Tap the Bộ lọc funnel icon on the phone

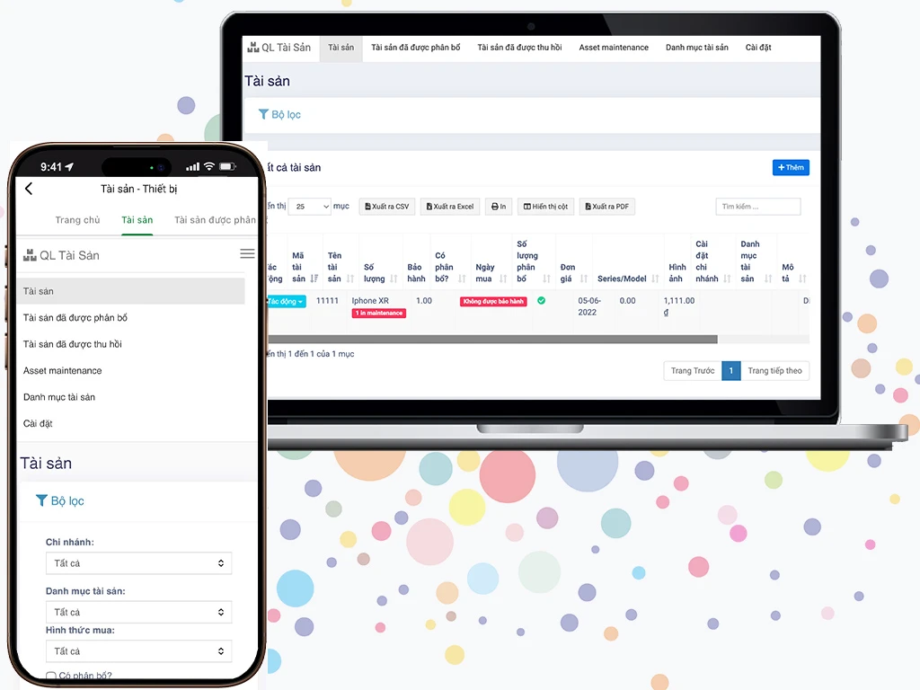tap(41, 500)
